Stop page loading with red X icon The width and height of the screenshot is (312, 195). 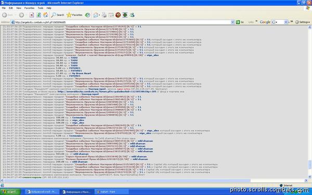(32, 15)
